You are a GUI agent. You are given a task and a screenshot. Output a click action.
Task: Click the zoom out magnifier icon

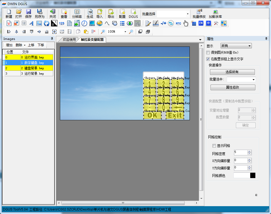pyautogui.click(x=131, y=32)
